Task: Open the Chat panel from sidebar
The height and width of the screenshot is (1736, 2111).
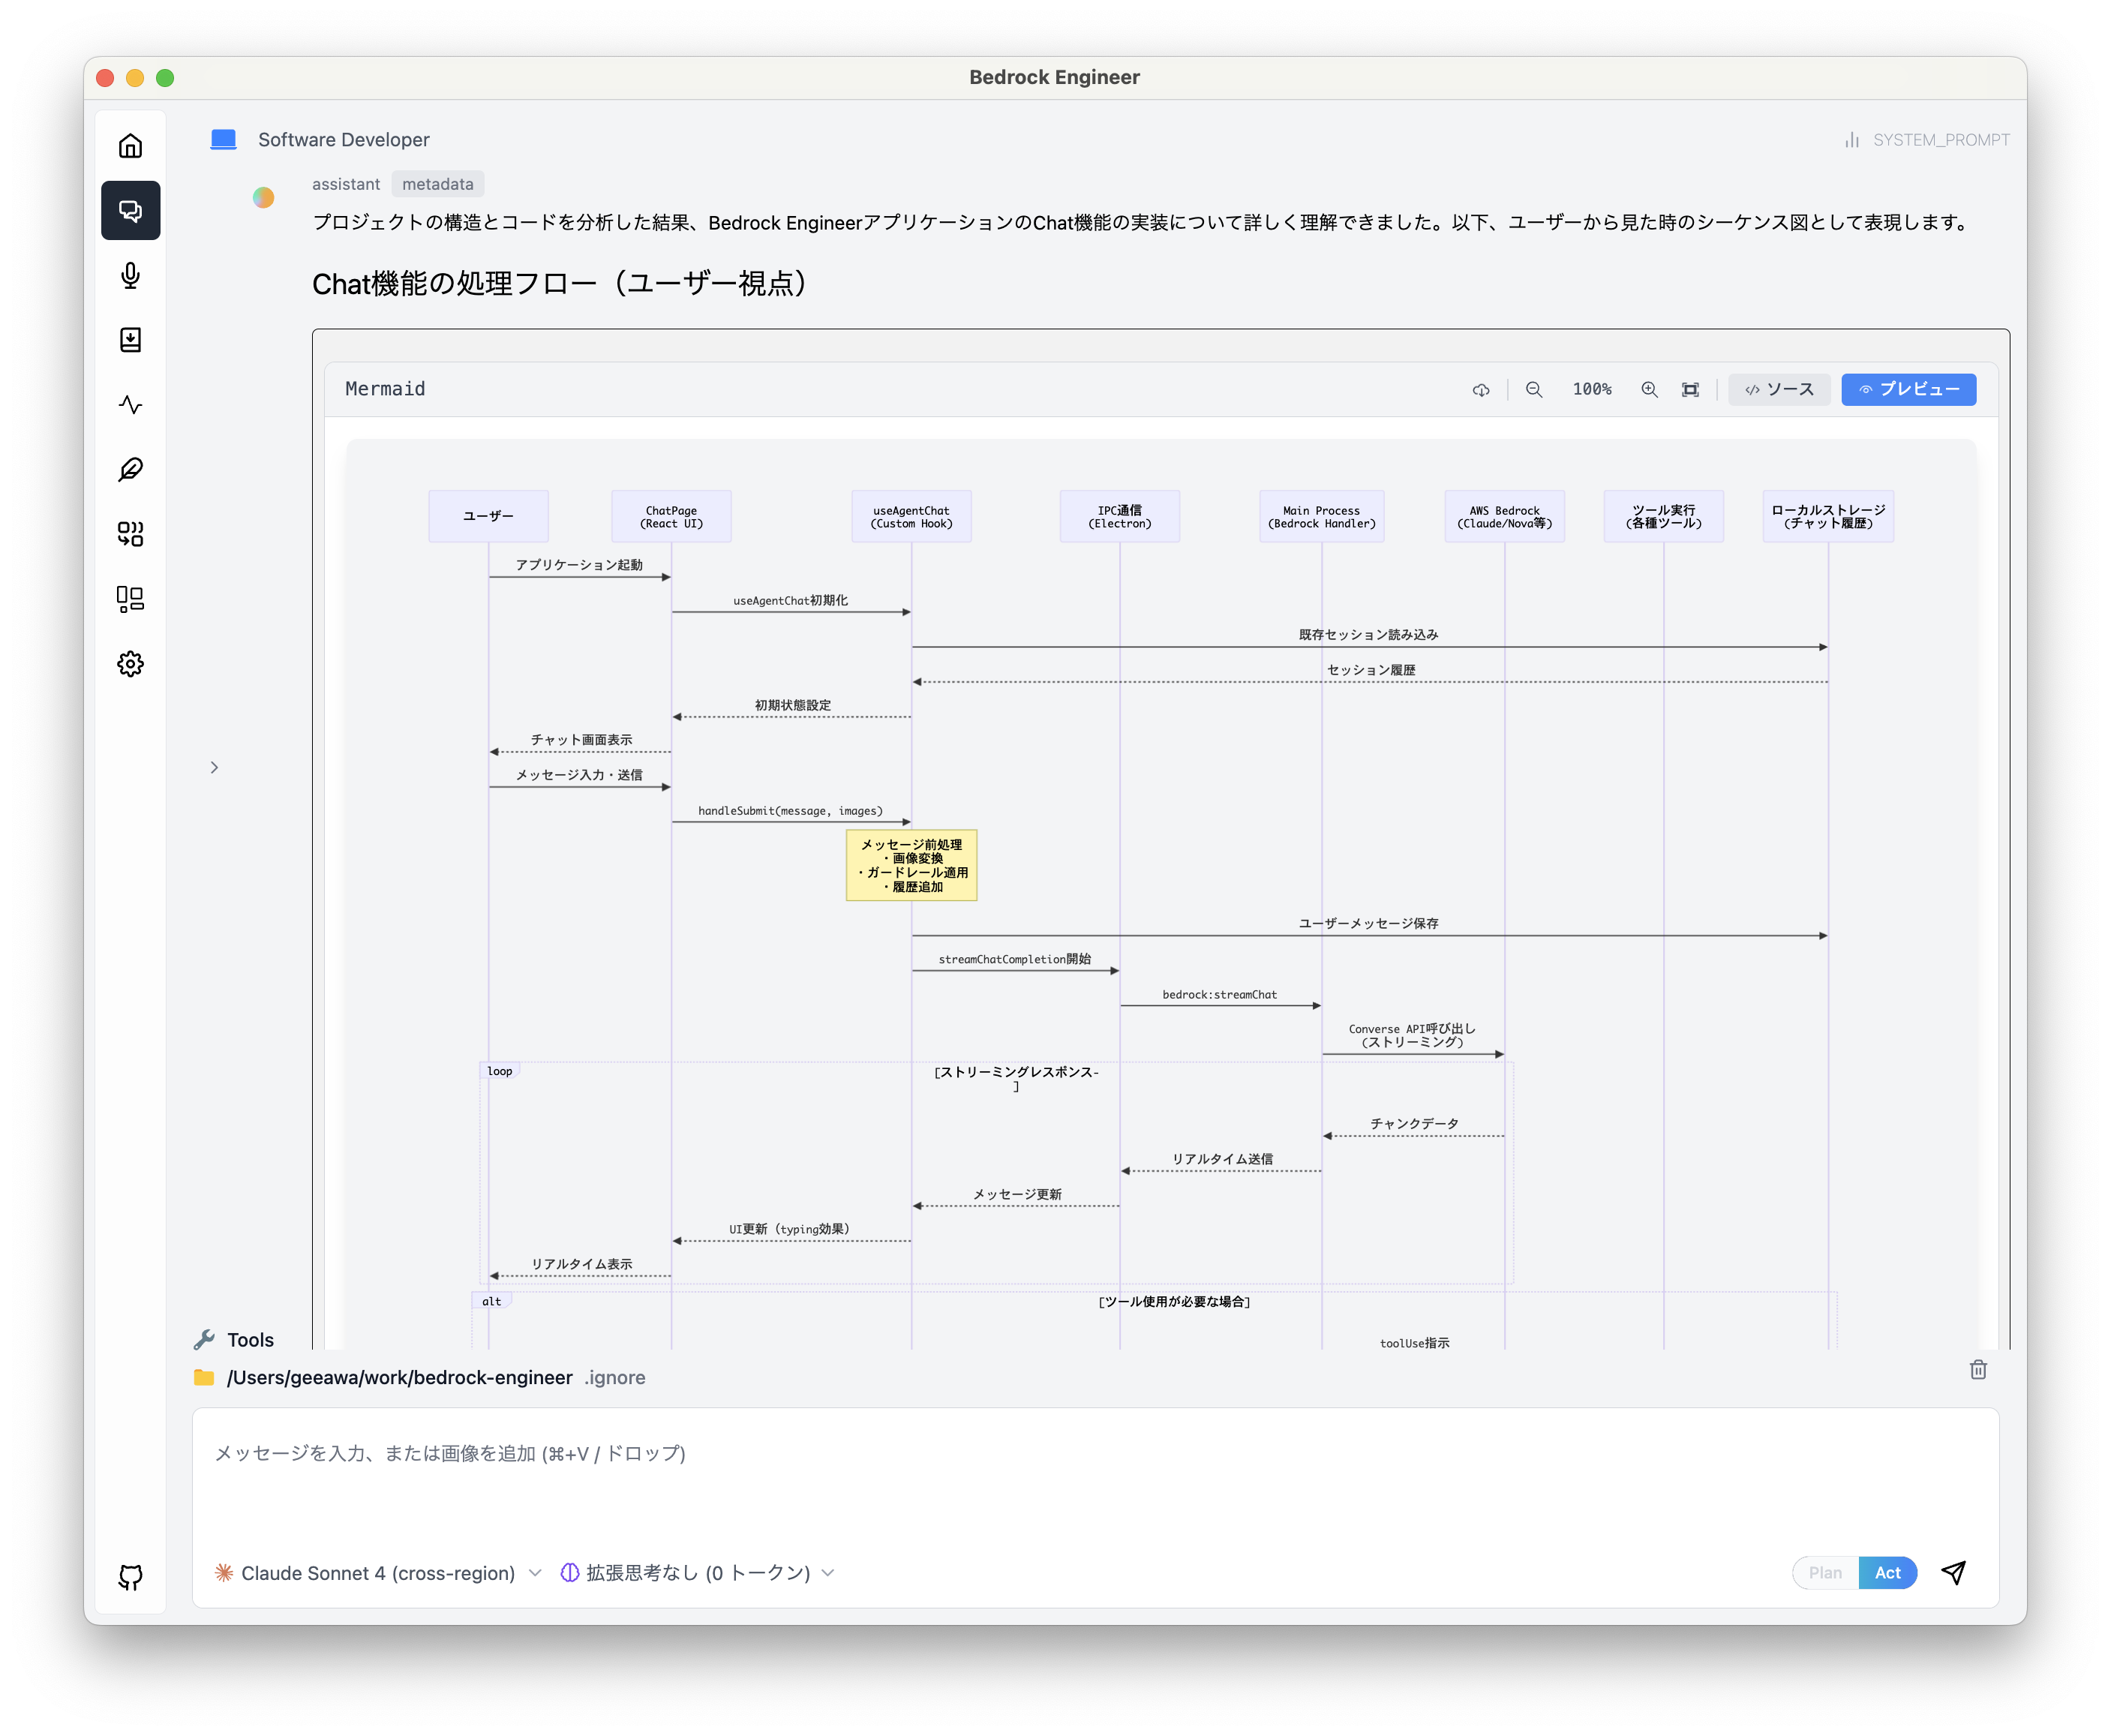Action: (x=131, y=210)
